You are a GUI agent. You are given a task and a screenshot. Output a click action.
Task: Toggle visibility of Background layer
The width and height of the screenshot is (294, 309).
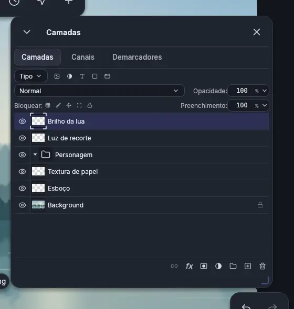tap(23, 205)
